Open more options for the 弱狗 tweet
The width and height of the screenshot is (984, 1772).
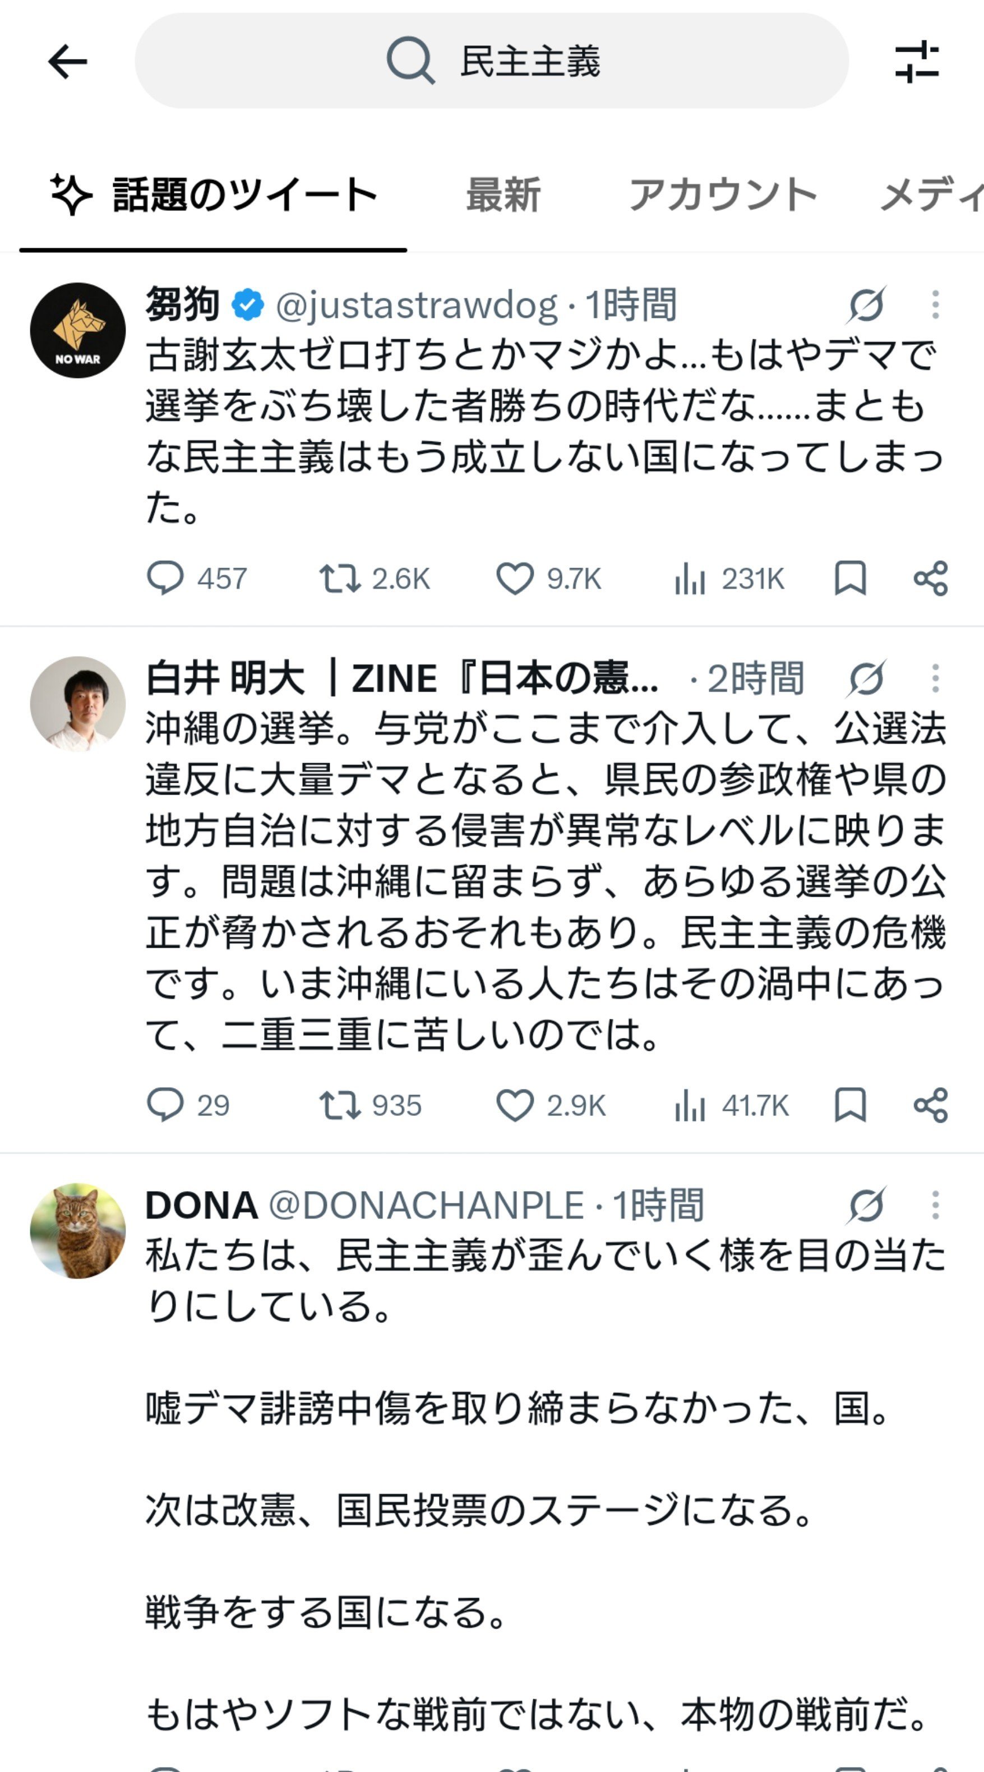(935, 304)
